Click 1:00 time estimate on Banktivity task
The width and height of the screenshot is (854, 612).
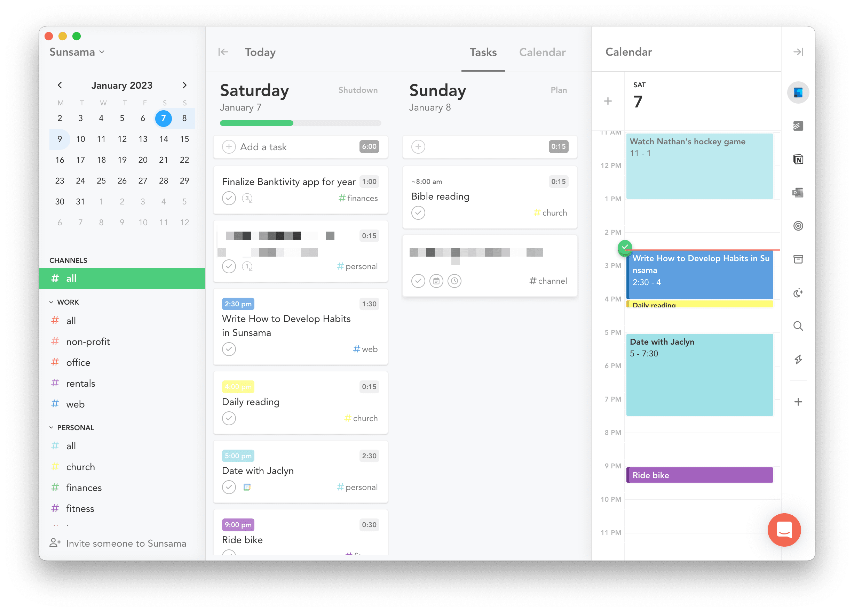click(369, 182)
